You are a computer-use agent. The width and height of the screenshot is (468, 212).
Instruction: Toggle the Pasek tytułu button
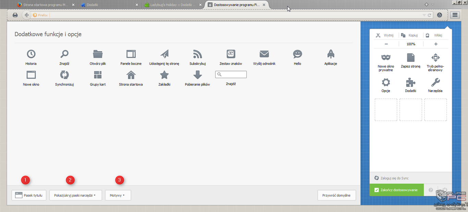click(x=29, y=195)
